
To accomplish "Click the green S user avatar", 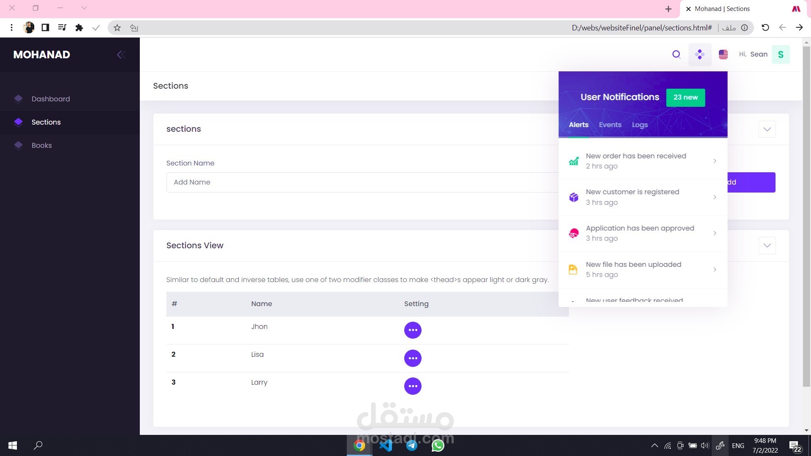I will click(x=781, y=54).
